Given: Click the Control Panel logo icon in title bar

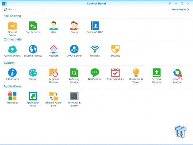Looking at the screenshot, I should click(4, 3).
